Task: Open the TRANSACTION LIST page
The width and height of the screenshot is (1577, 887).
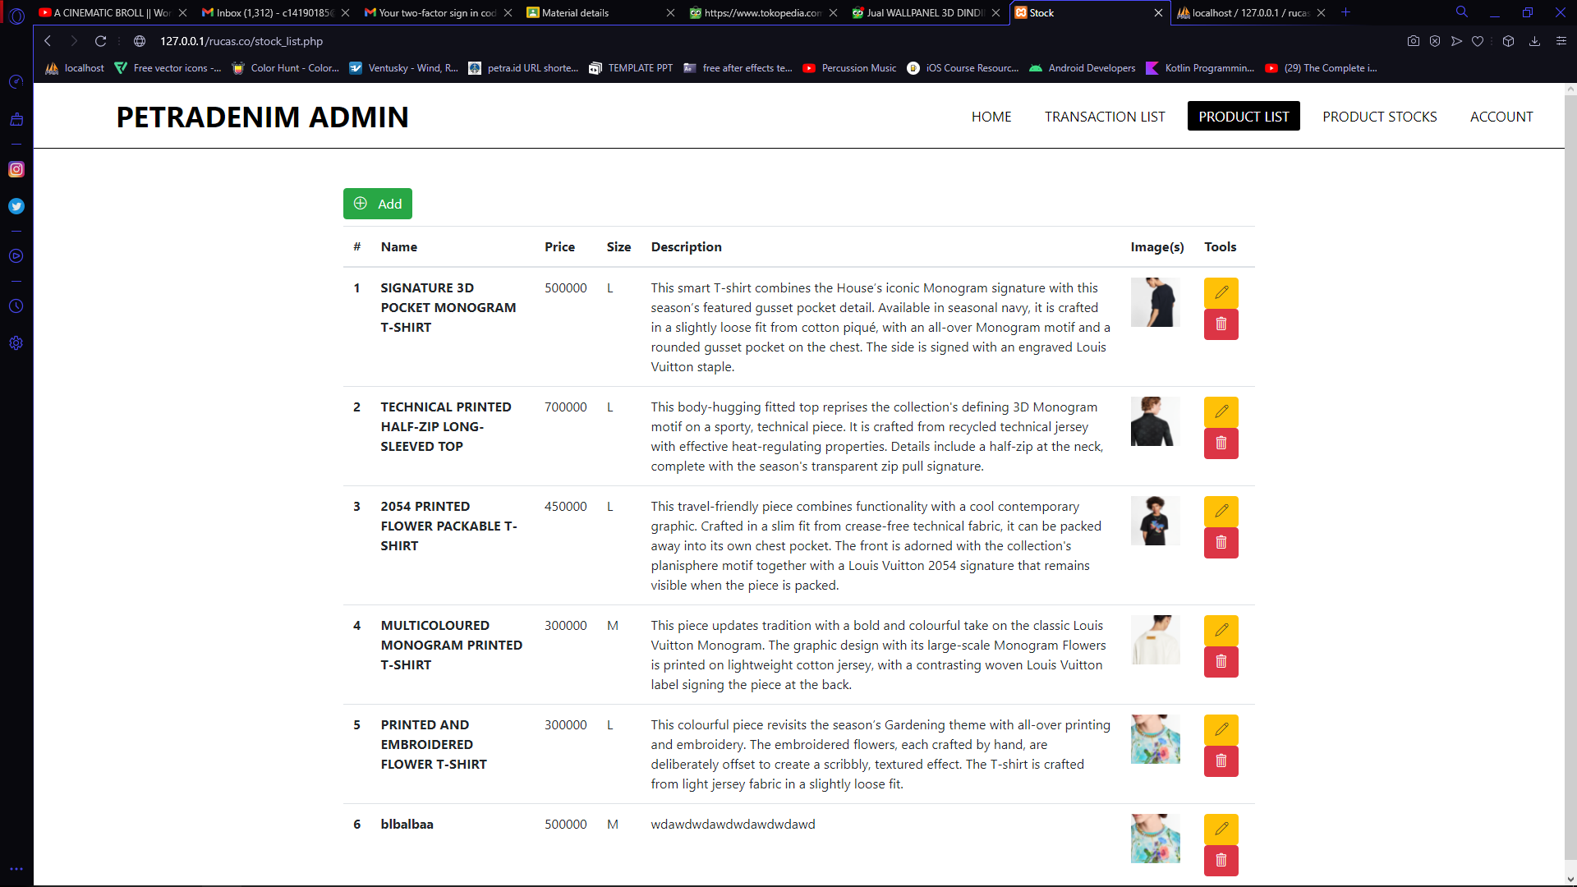Action: (x=1105, y=117)
